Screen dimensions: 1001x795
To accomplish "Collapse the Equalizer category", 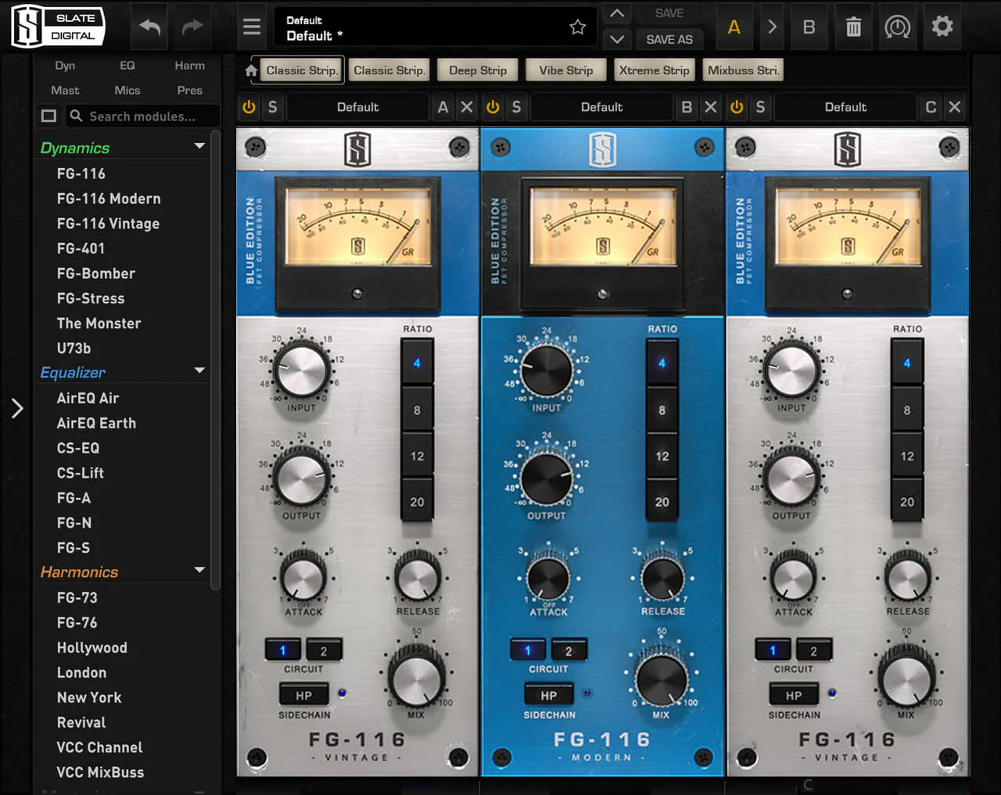I will [x=199, y=371].
